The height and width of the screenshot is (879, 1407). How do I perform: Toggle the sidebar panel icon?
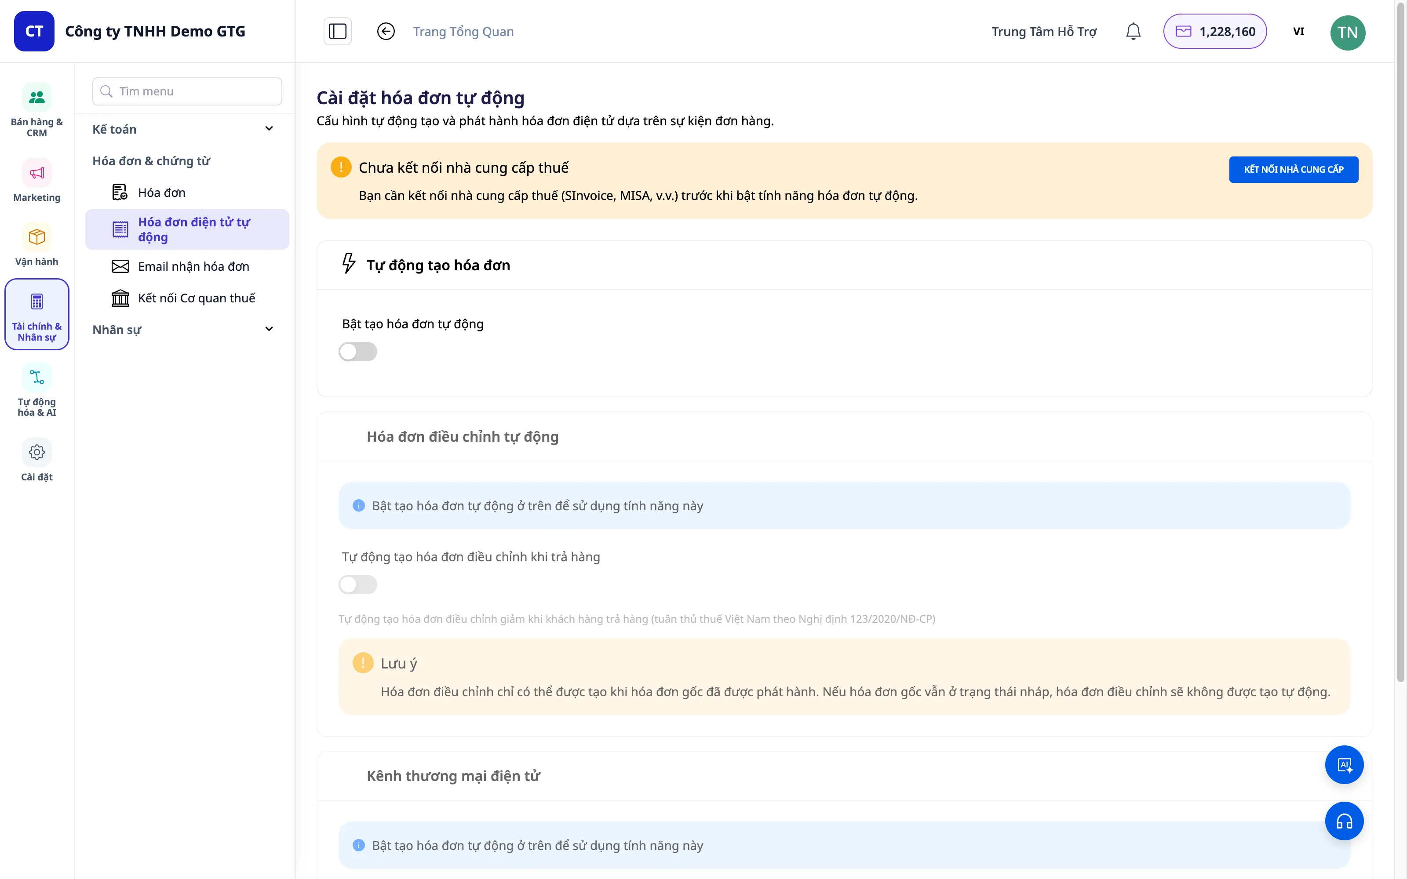[337, 31]
